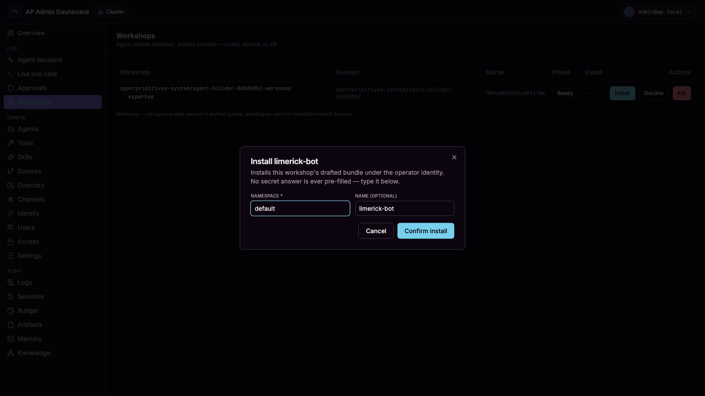
Task: Click the Starter value YWRtaW5AYXAubG9jYWw
Action: (515, 93)
